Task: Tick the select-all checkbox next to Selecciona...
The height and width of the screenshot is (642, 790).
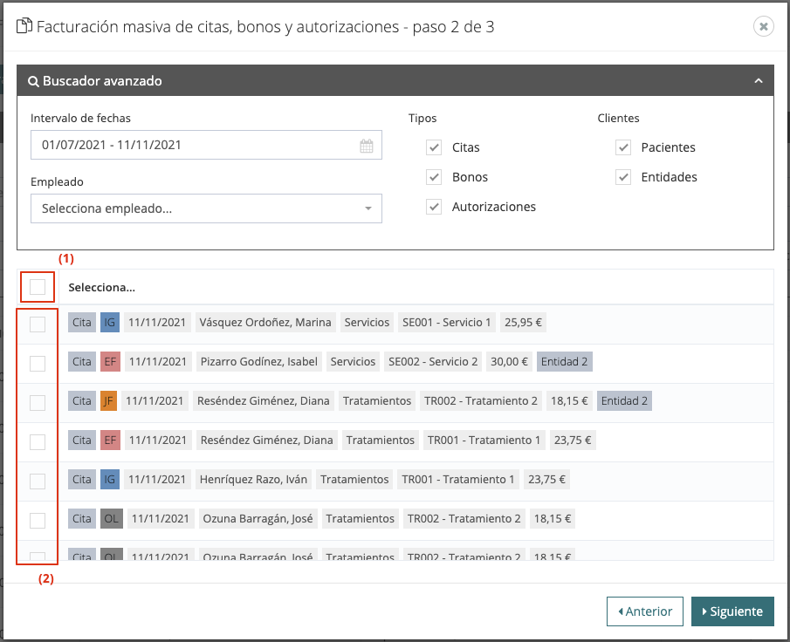Action: pyautogui.click(x=38, y=287)
